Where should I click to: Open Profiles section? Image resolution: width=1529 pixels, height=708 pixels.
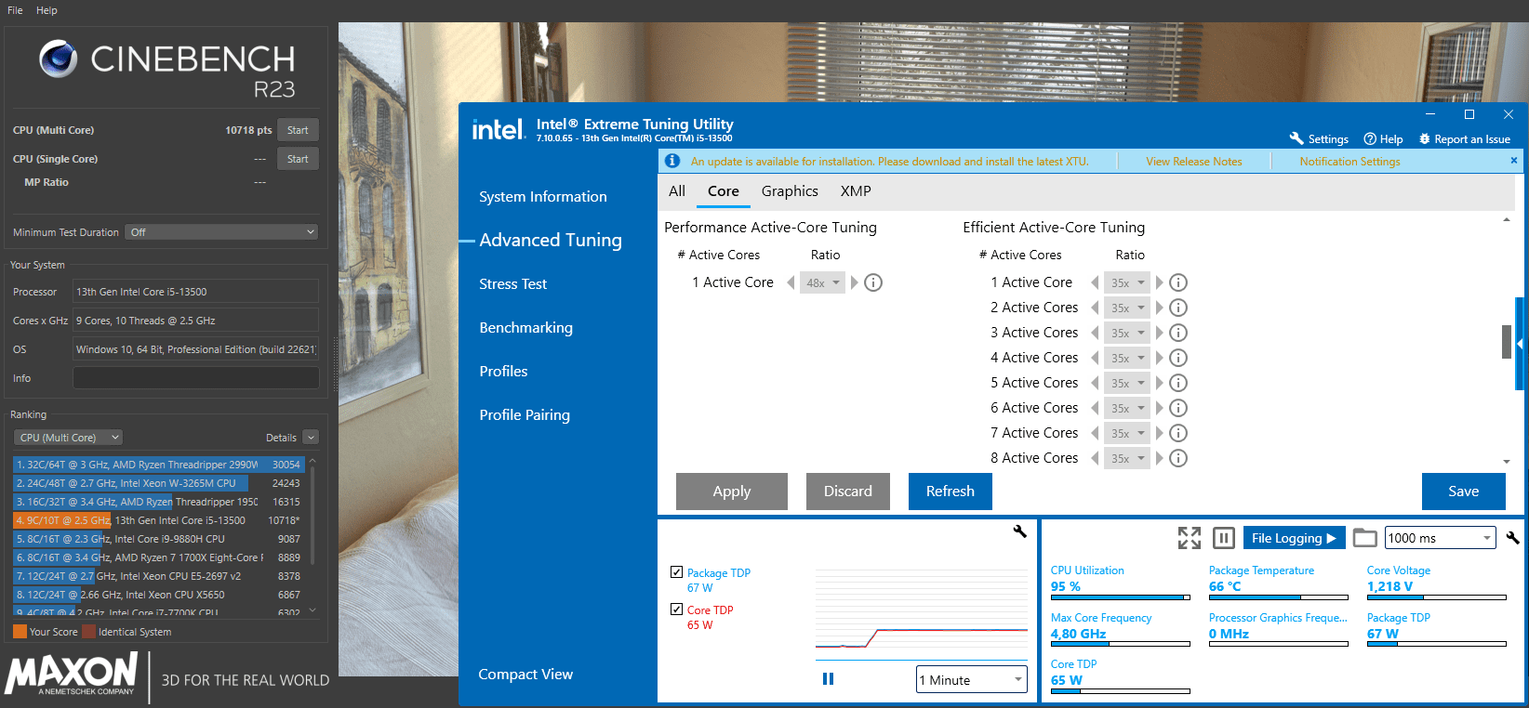[x=503, y=371]
